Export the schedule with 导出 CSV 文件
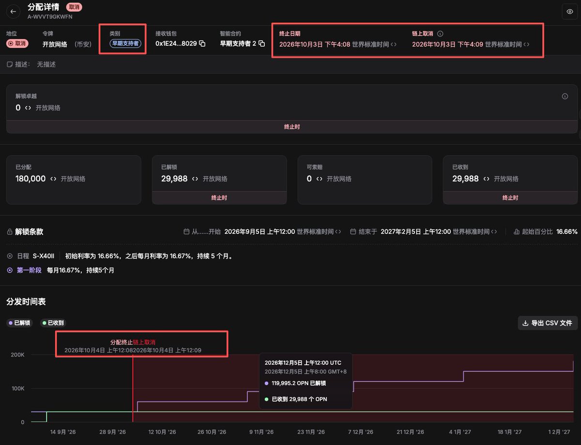 548,323
